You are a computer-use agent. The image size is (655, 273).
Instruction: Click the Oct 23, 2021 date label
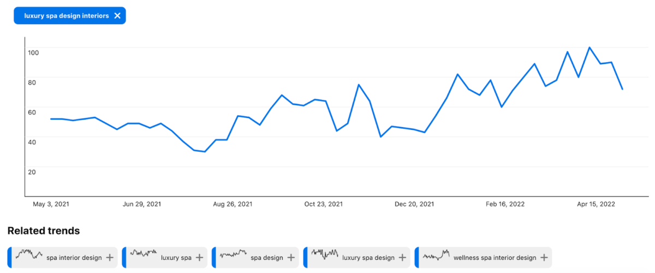tap(323, 204)
